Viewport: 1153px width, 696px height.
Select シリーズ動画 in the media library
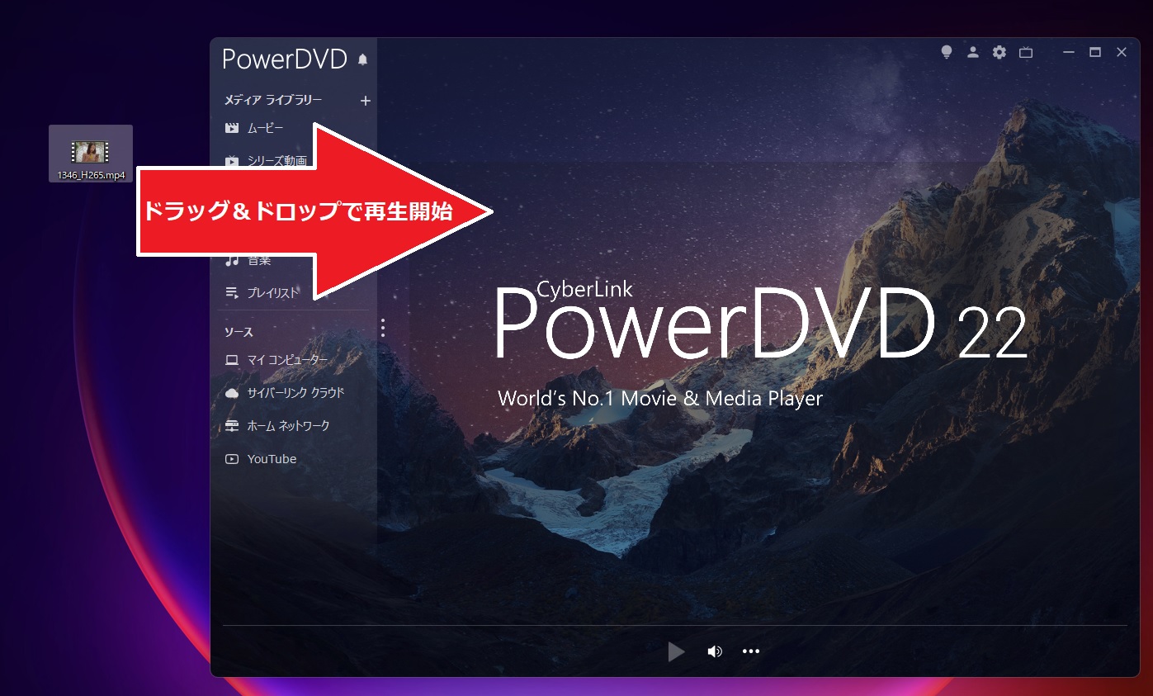click(x=276, y=161)
